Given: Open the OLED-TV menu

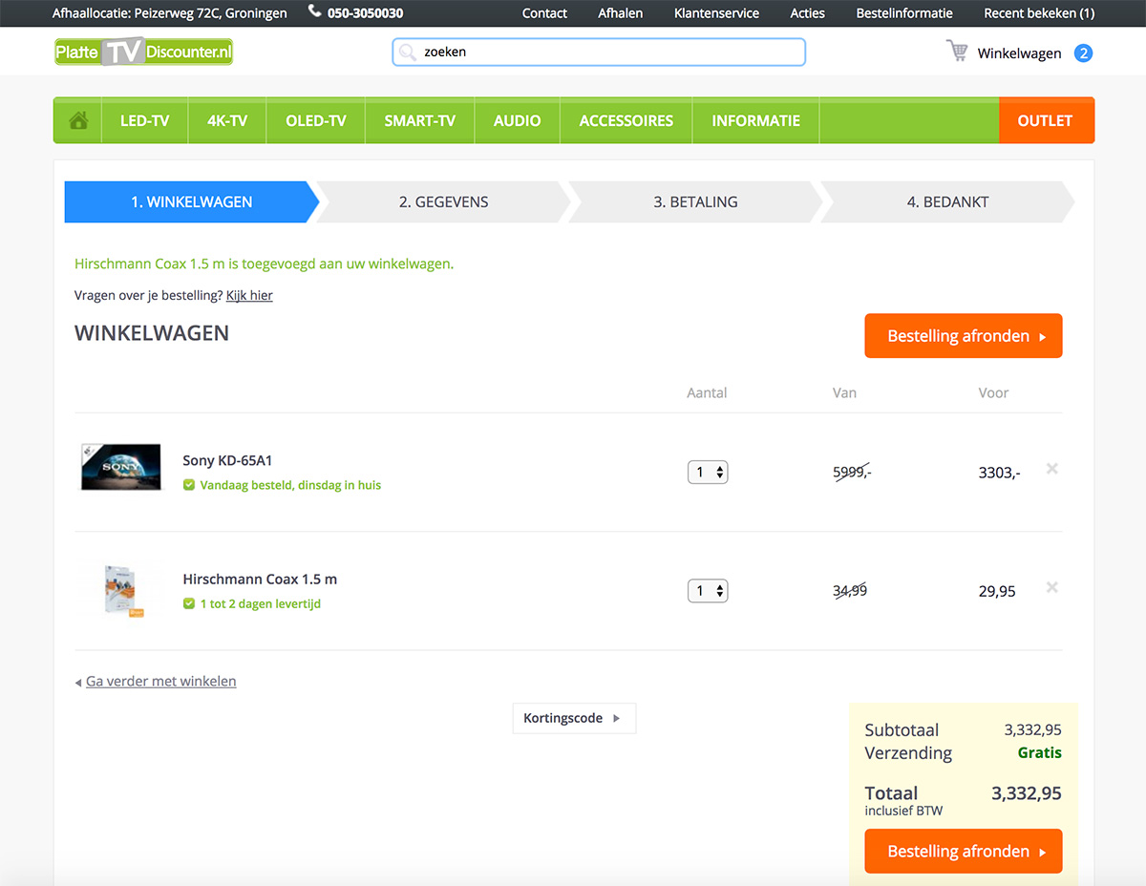Looking at the screenshot, I should (316, 120).
